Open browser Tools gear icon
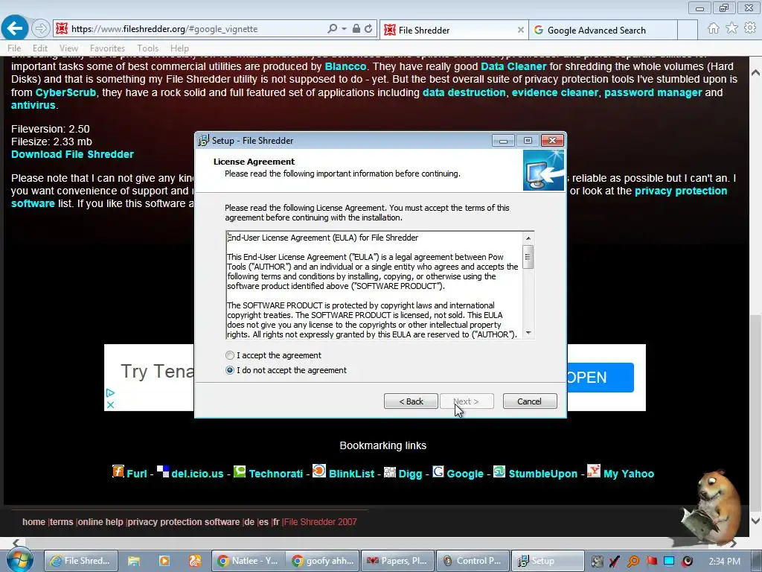762x572 pixels. [x=750, y=28]
